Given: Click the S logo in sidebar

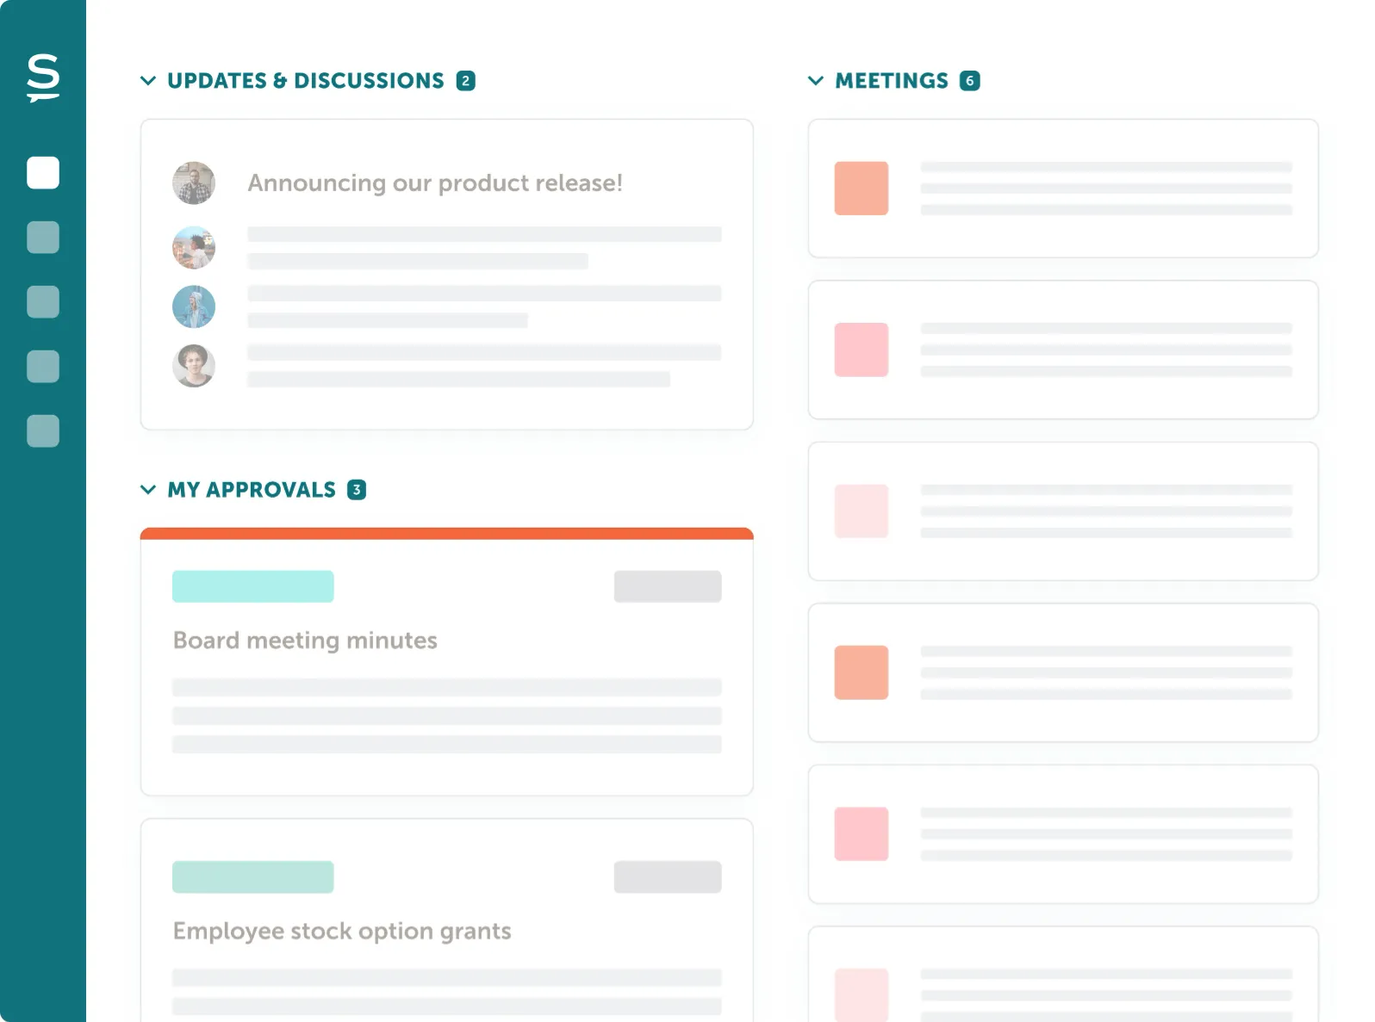Looking at the screenshot, I should pos(43,77).
